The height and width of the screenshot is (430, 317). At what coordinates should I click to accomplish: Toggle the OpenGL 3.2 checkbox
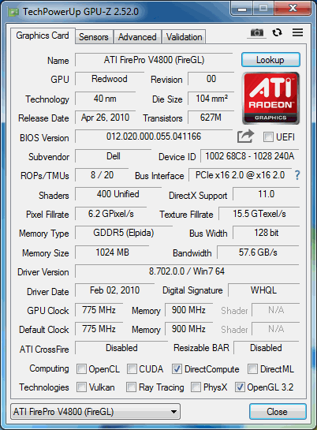240,387
